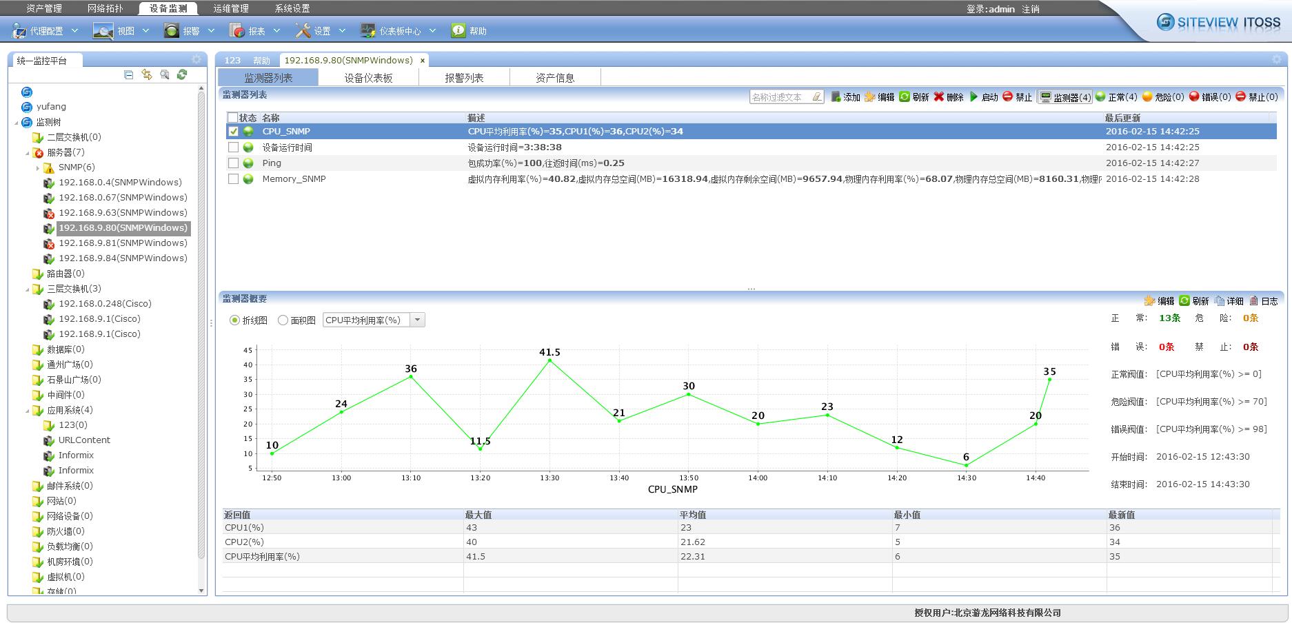This screenshot has width=1292, height=625.
Task: Click 启动 green play button
Action: [x=983, y=97]
